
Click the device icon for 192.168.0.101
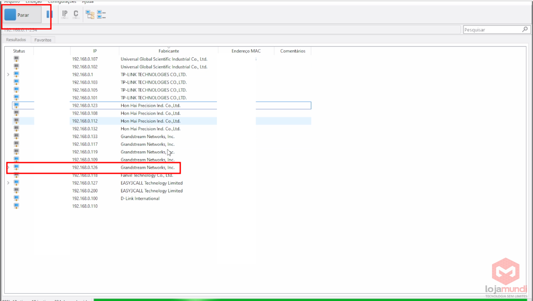[x=16, y=98]
